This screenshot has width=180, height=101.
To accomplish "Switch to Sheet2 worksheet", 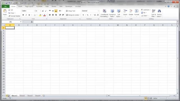I will click(x=22, y=96).
